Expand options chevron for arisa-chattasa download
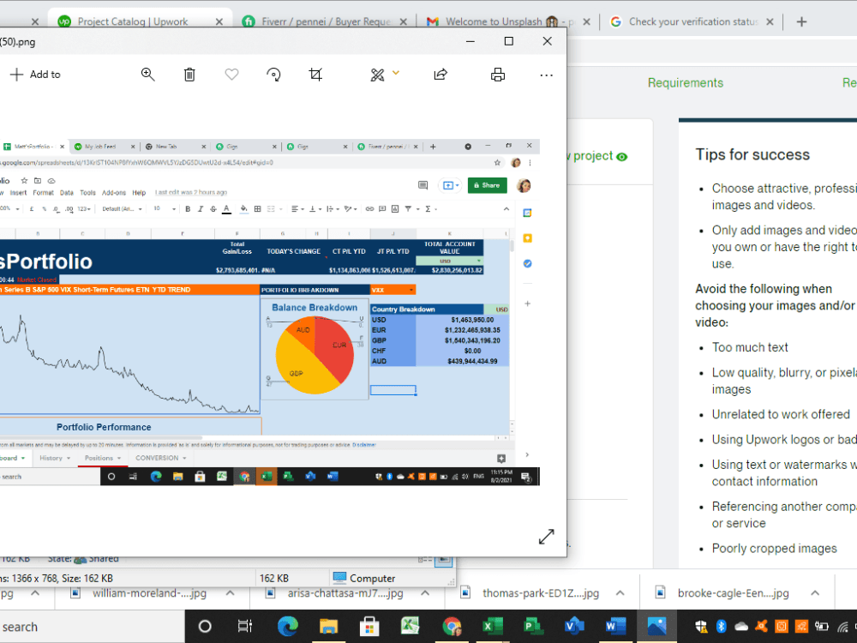This screenshot has height=643, width=857. tap(425, 592)
